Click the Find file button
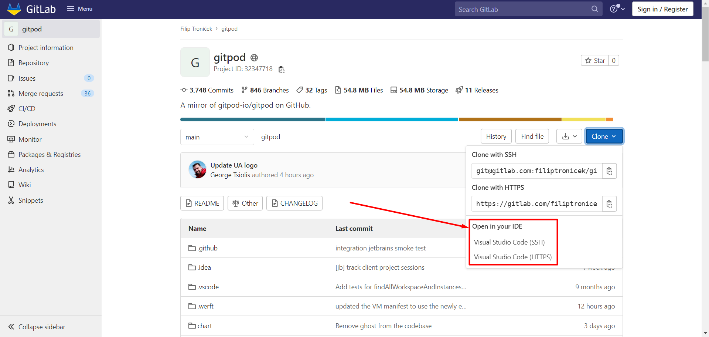Image resolution: width=709 pixels, height=337 pixels. (532, 136)
